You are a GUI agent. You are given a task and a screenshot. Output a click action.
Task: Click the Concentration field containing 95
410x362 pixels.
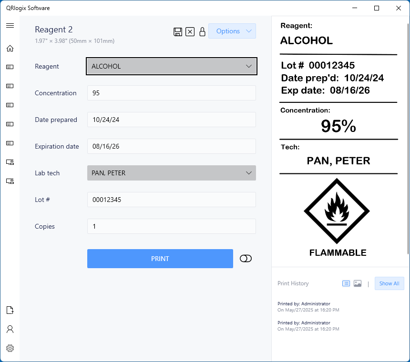click(172, 93)
